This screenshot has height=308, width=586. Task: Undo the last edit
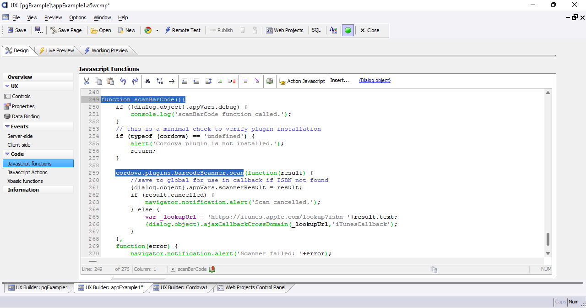[123, 81]
